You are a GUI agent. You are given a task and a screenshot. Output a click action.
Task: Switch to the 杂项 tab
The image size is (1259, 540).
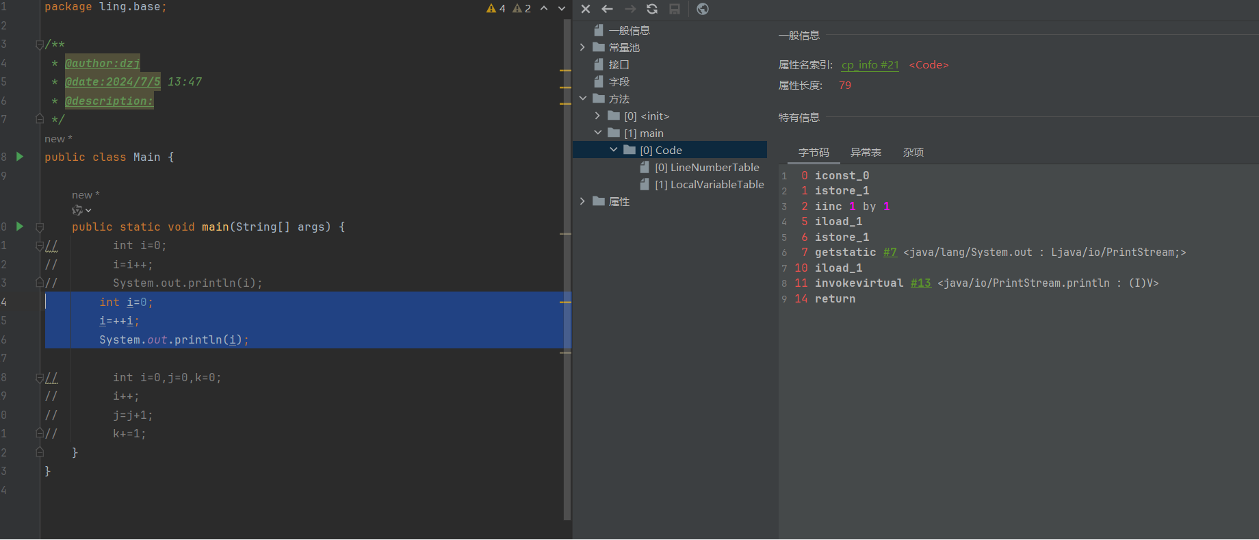[x=913, y=152]
